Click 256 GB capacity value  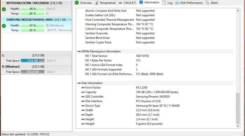pyautogui.click(x=157, y=92)
